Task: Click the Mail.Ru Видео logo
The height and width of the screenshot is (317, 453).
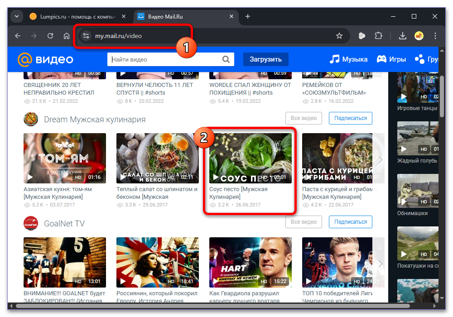Action: point(45,59)
